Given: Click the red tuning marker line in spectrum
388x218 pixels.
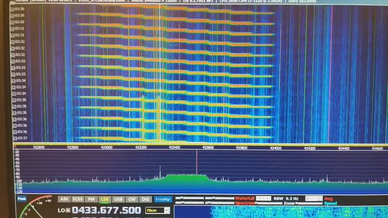Looking at the screenshot, I should pyautogui.click(x=196, y=163).
